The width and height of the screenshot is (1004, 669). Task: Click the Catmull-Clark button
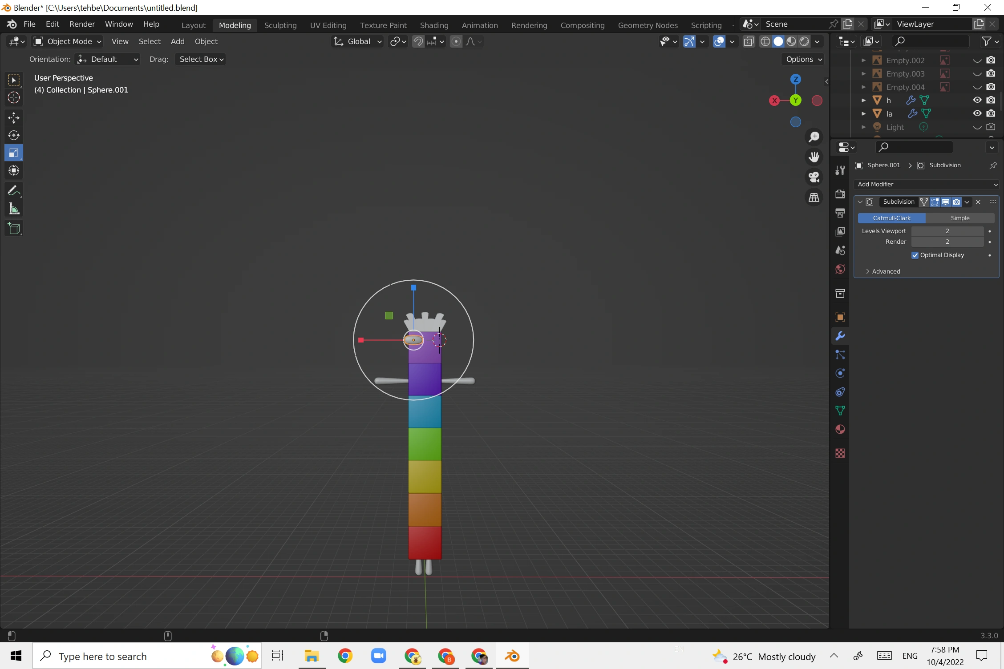click(891, 218)
